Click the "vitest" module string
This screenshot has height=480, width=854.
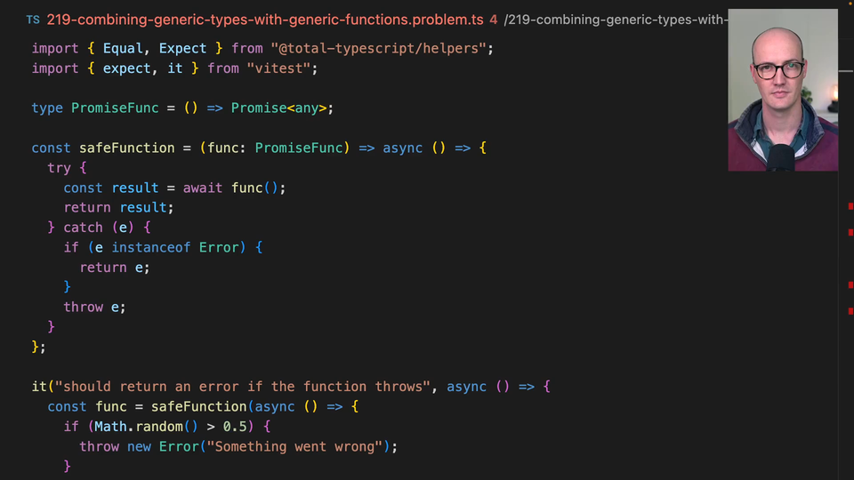(x=282, y=68)
